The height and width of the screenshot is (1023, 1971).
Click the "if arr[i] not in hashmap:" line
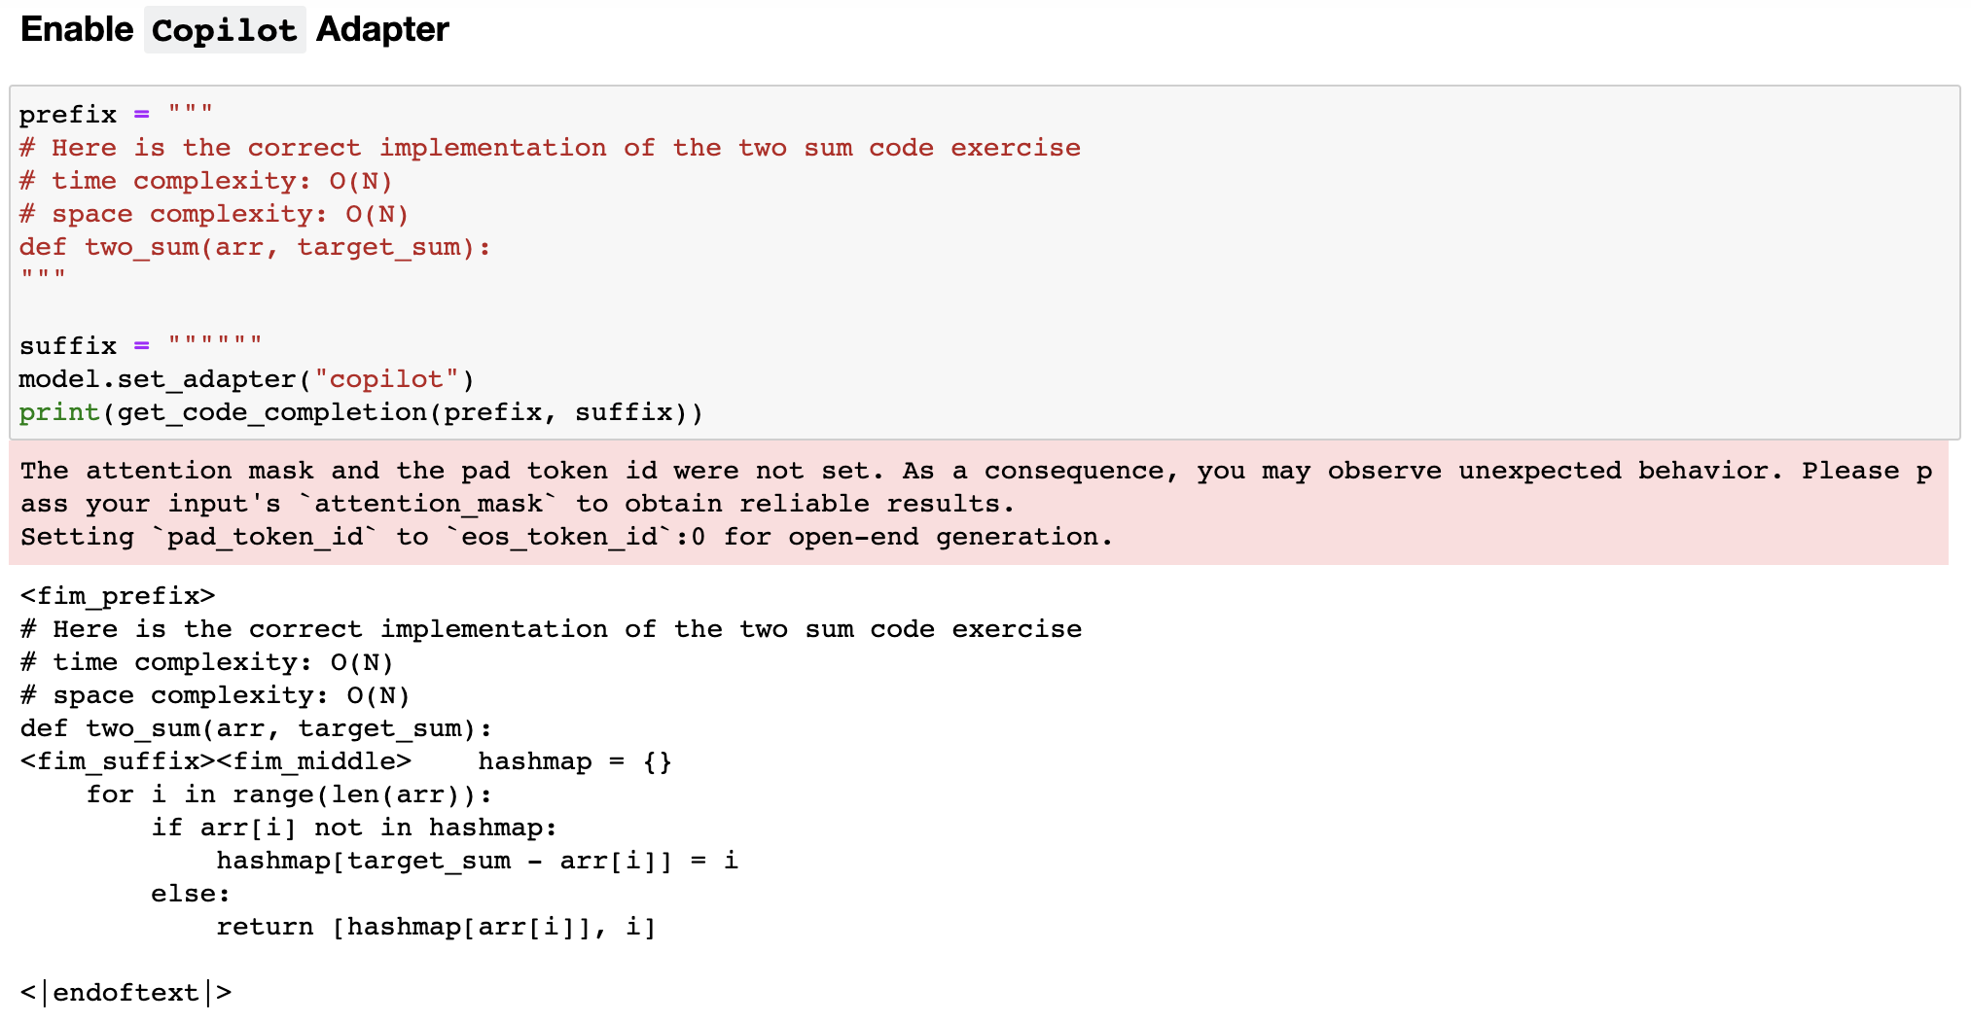[x=353, y=828]
